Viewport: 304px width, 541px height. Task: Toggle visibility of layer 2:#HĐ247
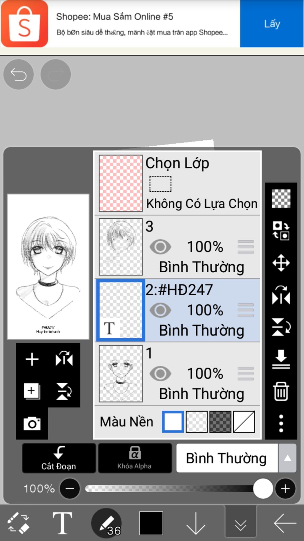tap(160, 310)
